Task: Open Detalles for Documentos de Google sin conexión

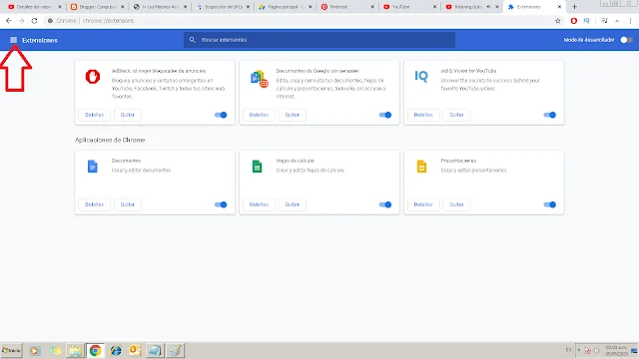Action: click(259, 115)
